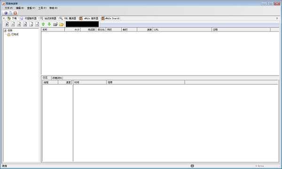Click the blue gear Settings icon
Image resolution: width=282 pixels, height=169 pixels.
pyautogui.click(x=6, y=13)
